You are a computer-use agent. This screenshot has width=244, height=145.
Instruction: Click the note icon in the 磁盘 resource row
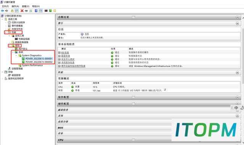tap(165, 90)
